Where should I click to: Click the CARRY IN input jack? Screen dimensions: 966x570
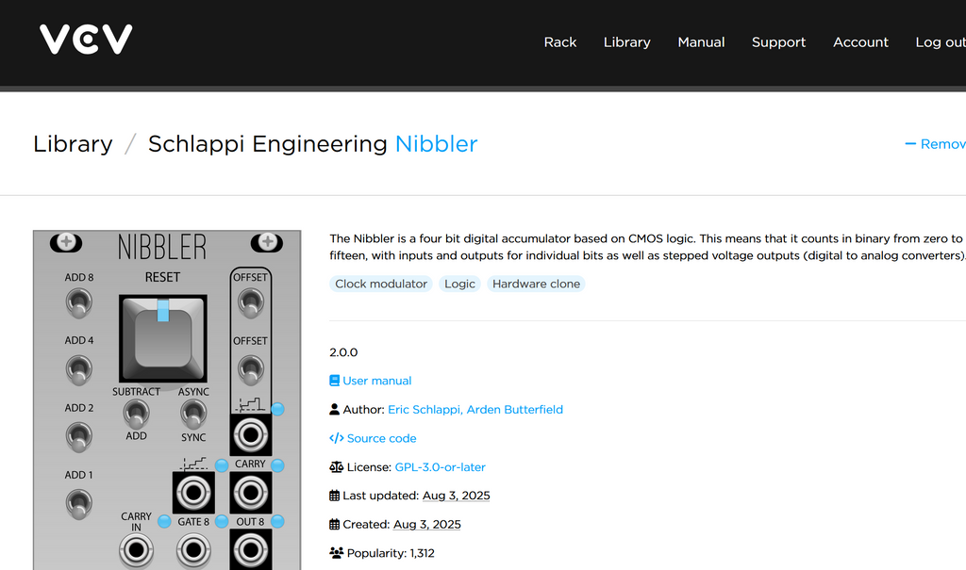click(136, 550)
